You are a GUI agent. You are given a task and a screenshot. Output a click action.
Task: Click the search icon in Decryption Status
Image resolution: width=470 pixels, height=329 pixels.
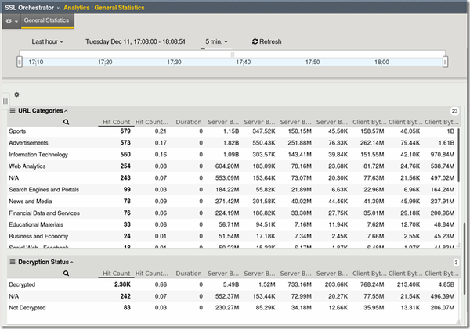point(67,274)
